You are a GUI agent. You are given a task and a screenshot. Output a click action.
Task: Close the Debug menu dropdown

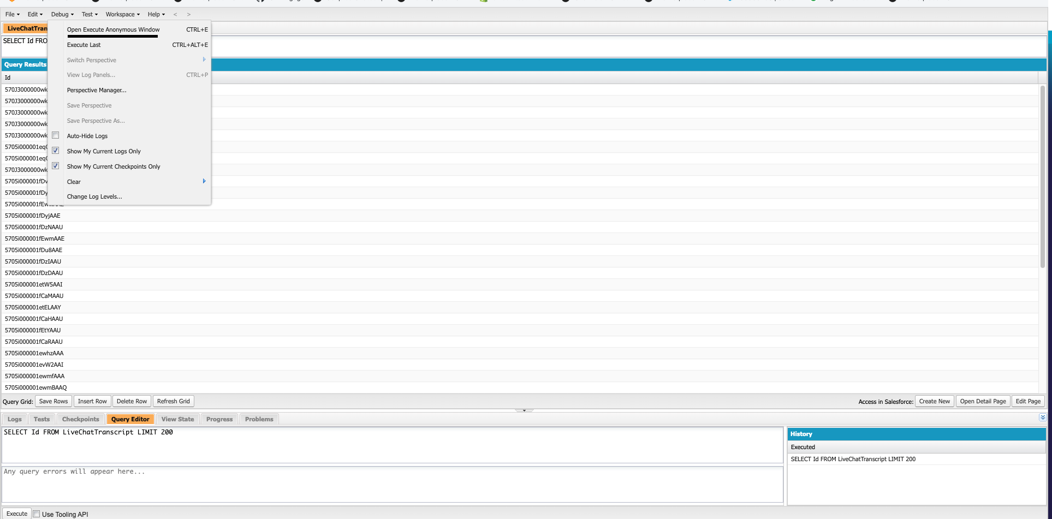tap(62, 14)
